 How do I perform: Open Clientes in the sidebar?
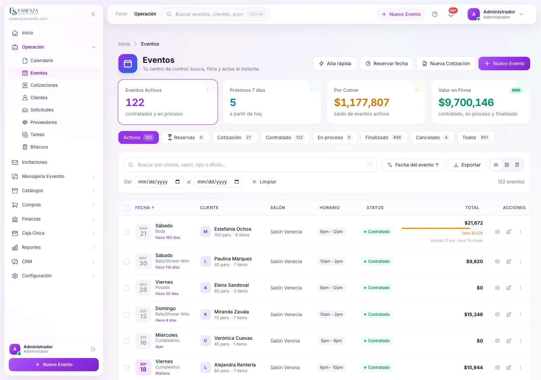(54, 98)
